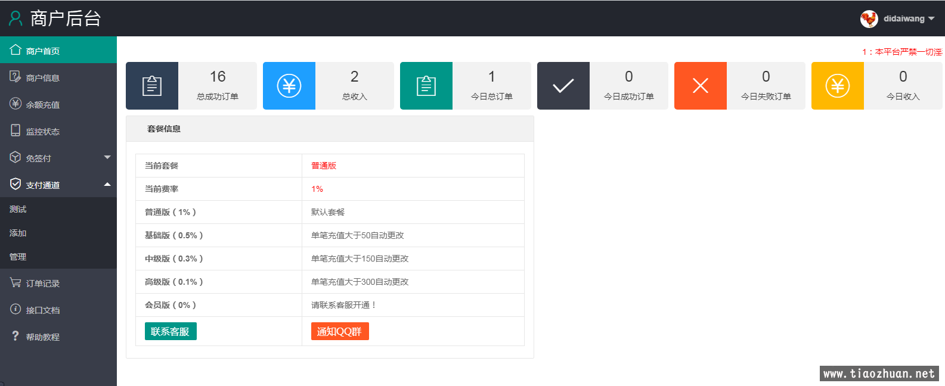This screenshot has width=945, height=386.
Task: Click the yen coin icon for 余额充值
Action: pos(16,104)
